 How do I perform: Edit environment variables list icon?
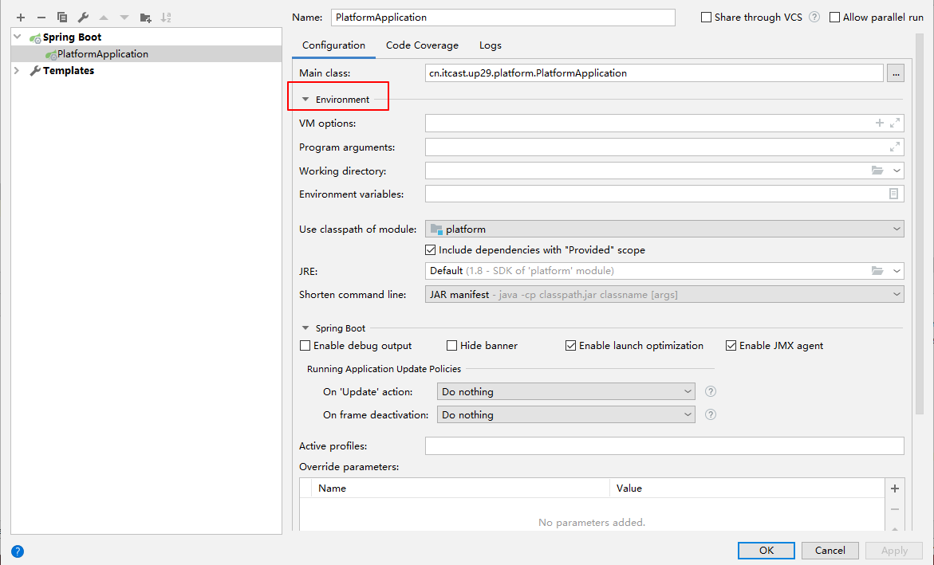[x=893, y=194]
